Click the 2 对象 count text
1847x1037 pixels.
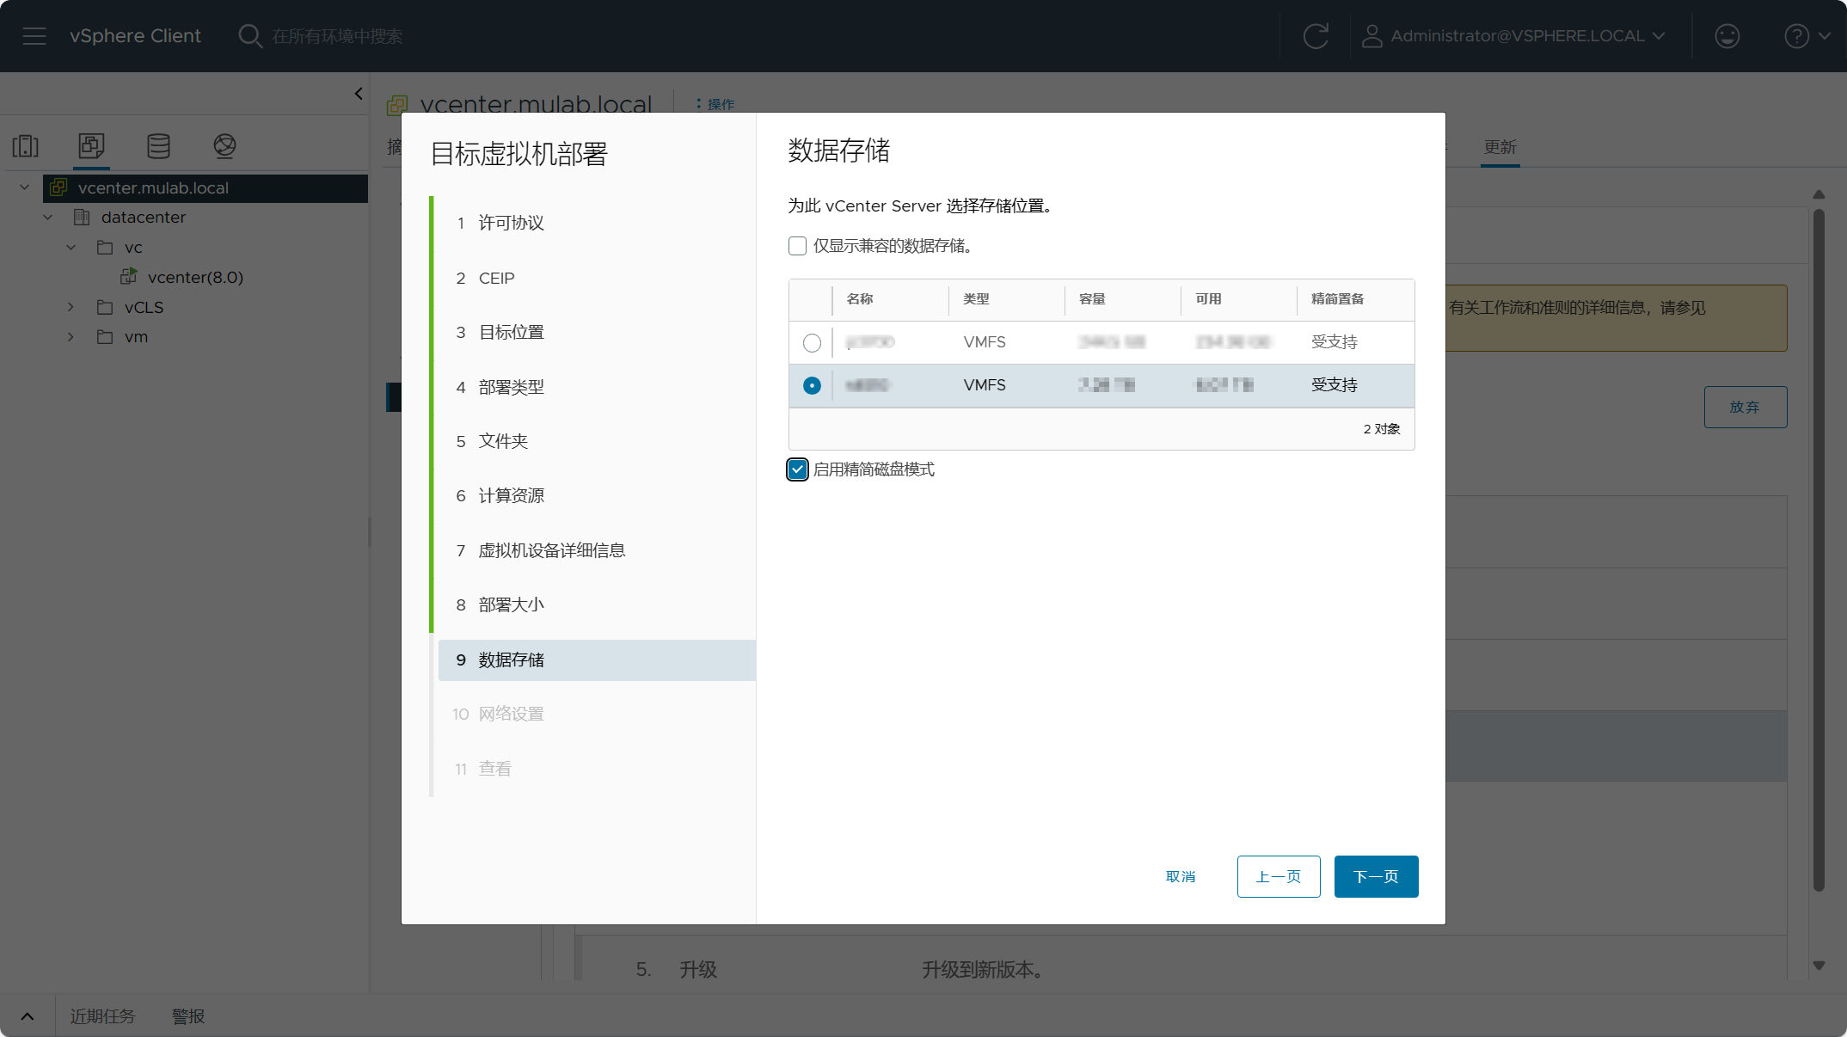pyautogui.click(x=1381, y=429)
